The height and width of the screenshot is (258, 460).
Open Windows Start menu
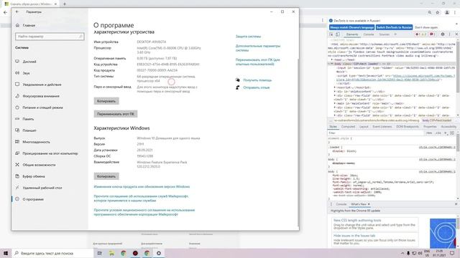coord(6,253)
